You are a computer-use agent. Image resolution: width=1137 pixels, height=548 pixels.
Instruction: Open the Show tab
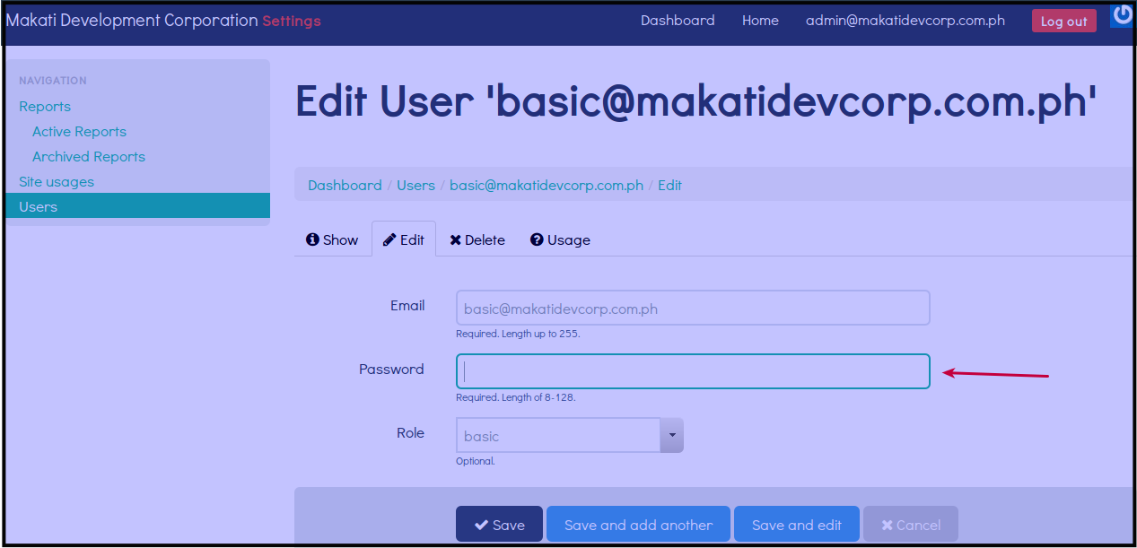pos(332,239)
